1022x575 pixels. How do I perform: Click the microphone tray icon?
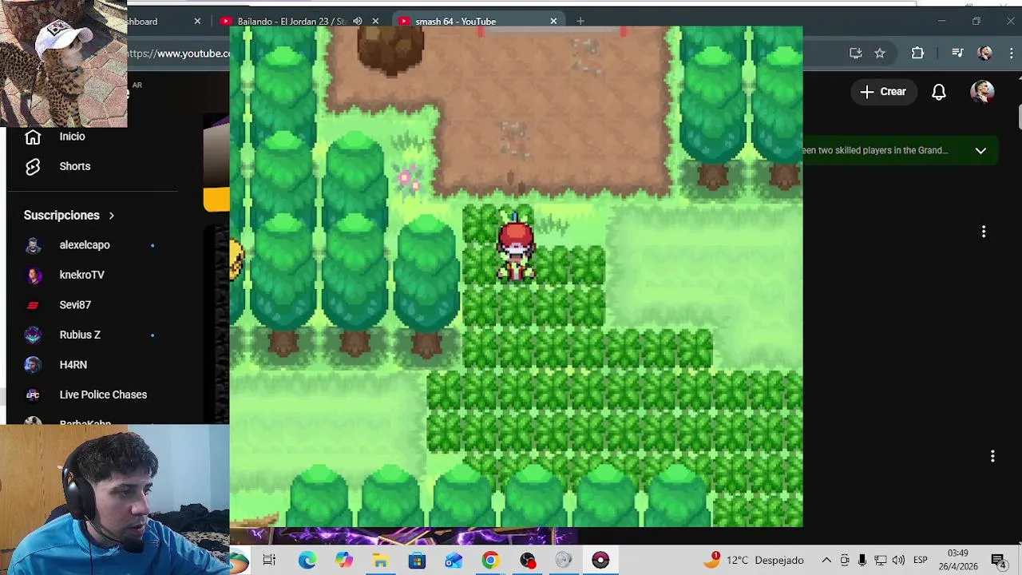pos(862,561)
